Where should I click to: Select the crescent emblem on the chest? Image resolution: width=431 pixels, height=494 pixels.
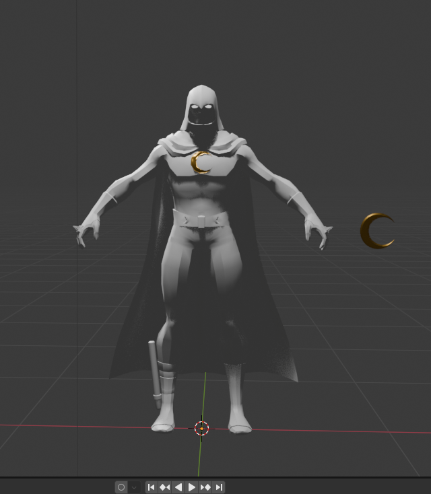coord(196,163)
